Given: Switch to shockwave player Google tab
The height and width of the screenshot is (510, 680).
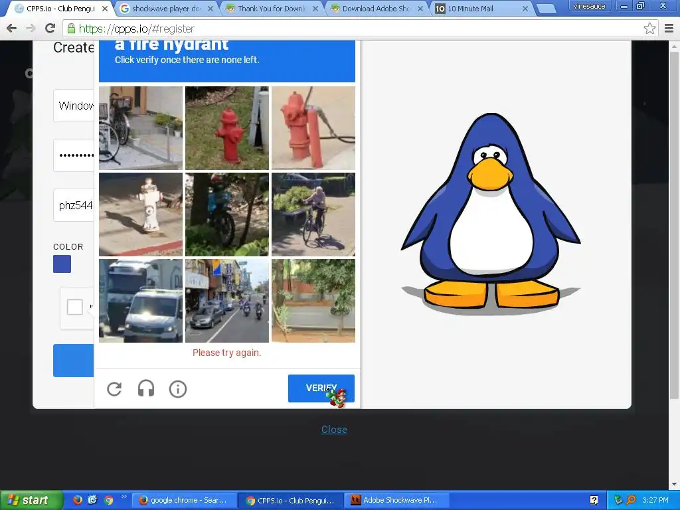Looking at the screenshot, I should click(167, 9).
